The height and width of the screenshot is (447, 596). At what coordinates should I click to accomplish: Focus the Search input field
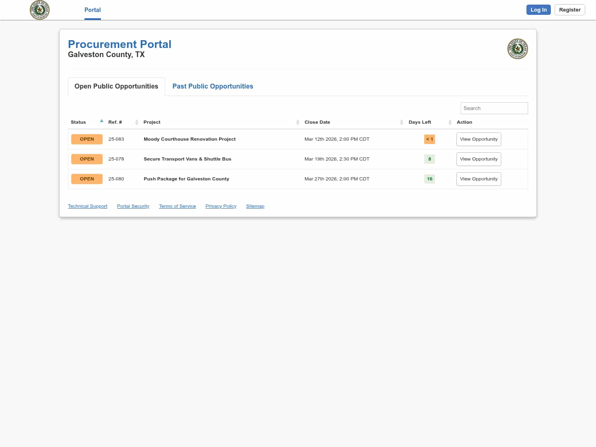[x=494, y=108]
